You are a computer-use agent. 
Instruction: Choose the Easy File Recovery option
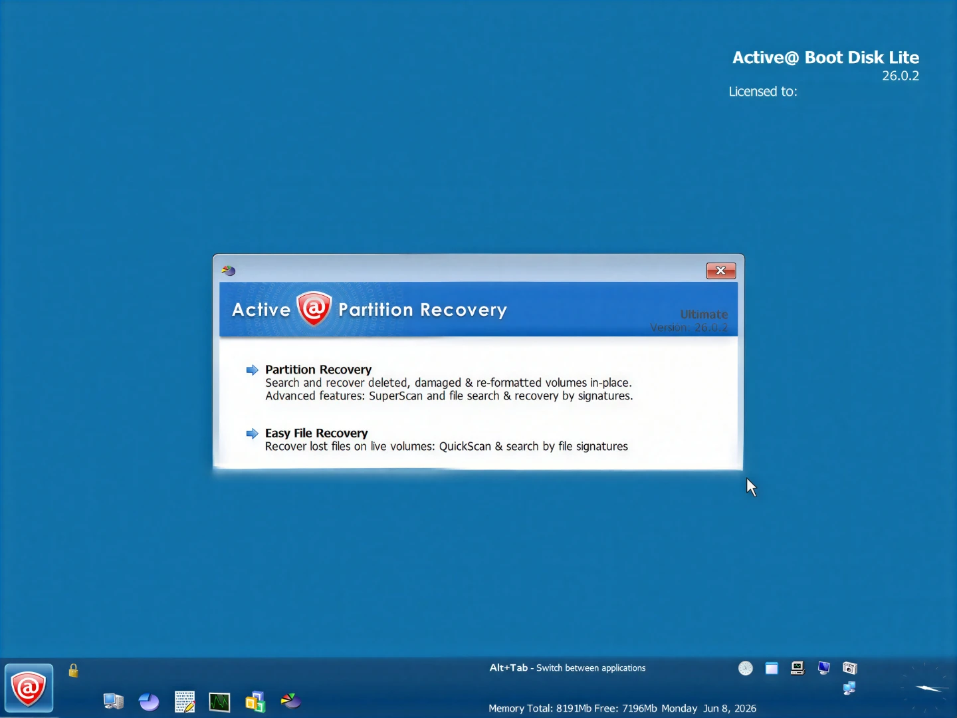pyautogui.click(x=316, y=433)
